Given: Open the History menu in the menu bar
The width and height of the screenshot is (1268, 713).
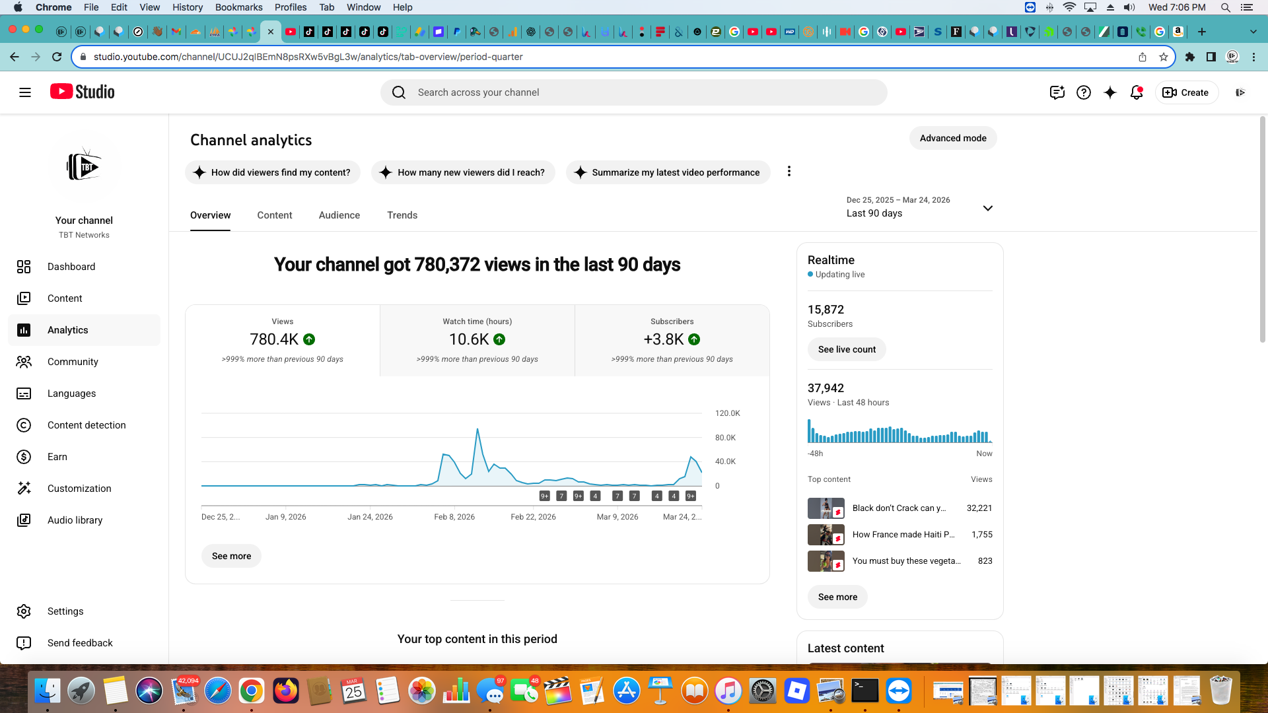Looking at the screenshot, I should coord(188,7).
